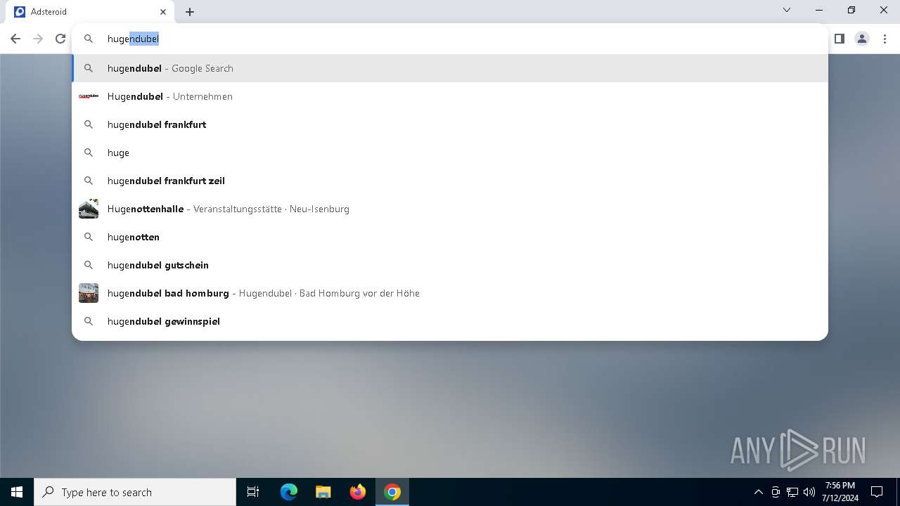900x506 pixels.
Task: Choose 'hugendubel frankfurt zeil' suggestion
Action: click(x=450, y=181)
